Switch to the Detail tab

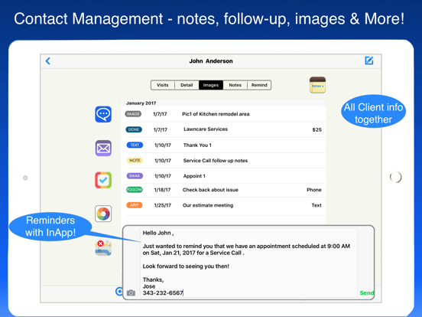(x=187, y=85)
